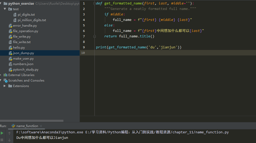
Task: Click Python file icon beside error_handle.py
Action: point(10,26)
